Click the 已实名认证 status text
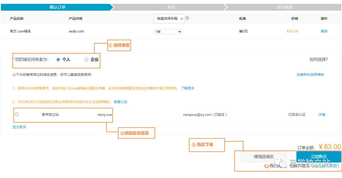Viewport: 342px width, 178px height. point(297,115)
